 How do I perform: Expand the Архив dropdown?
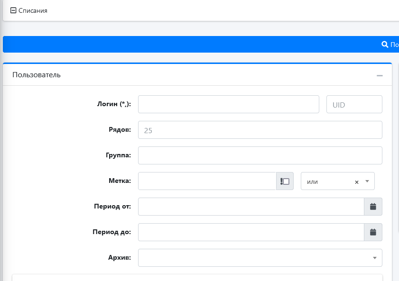(x=374, y=258)
